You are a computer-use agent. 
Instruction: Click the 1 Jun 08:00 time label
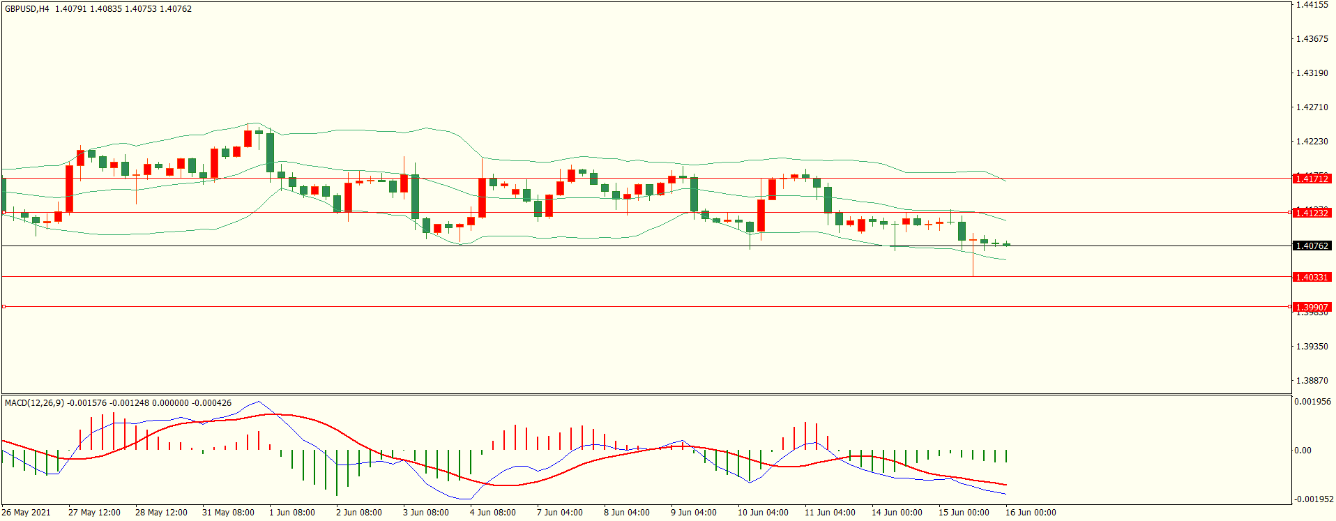coord(292,512)
